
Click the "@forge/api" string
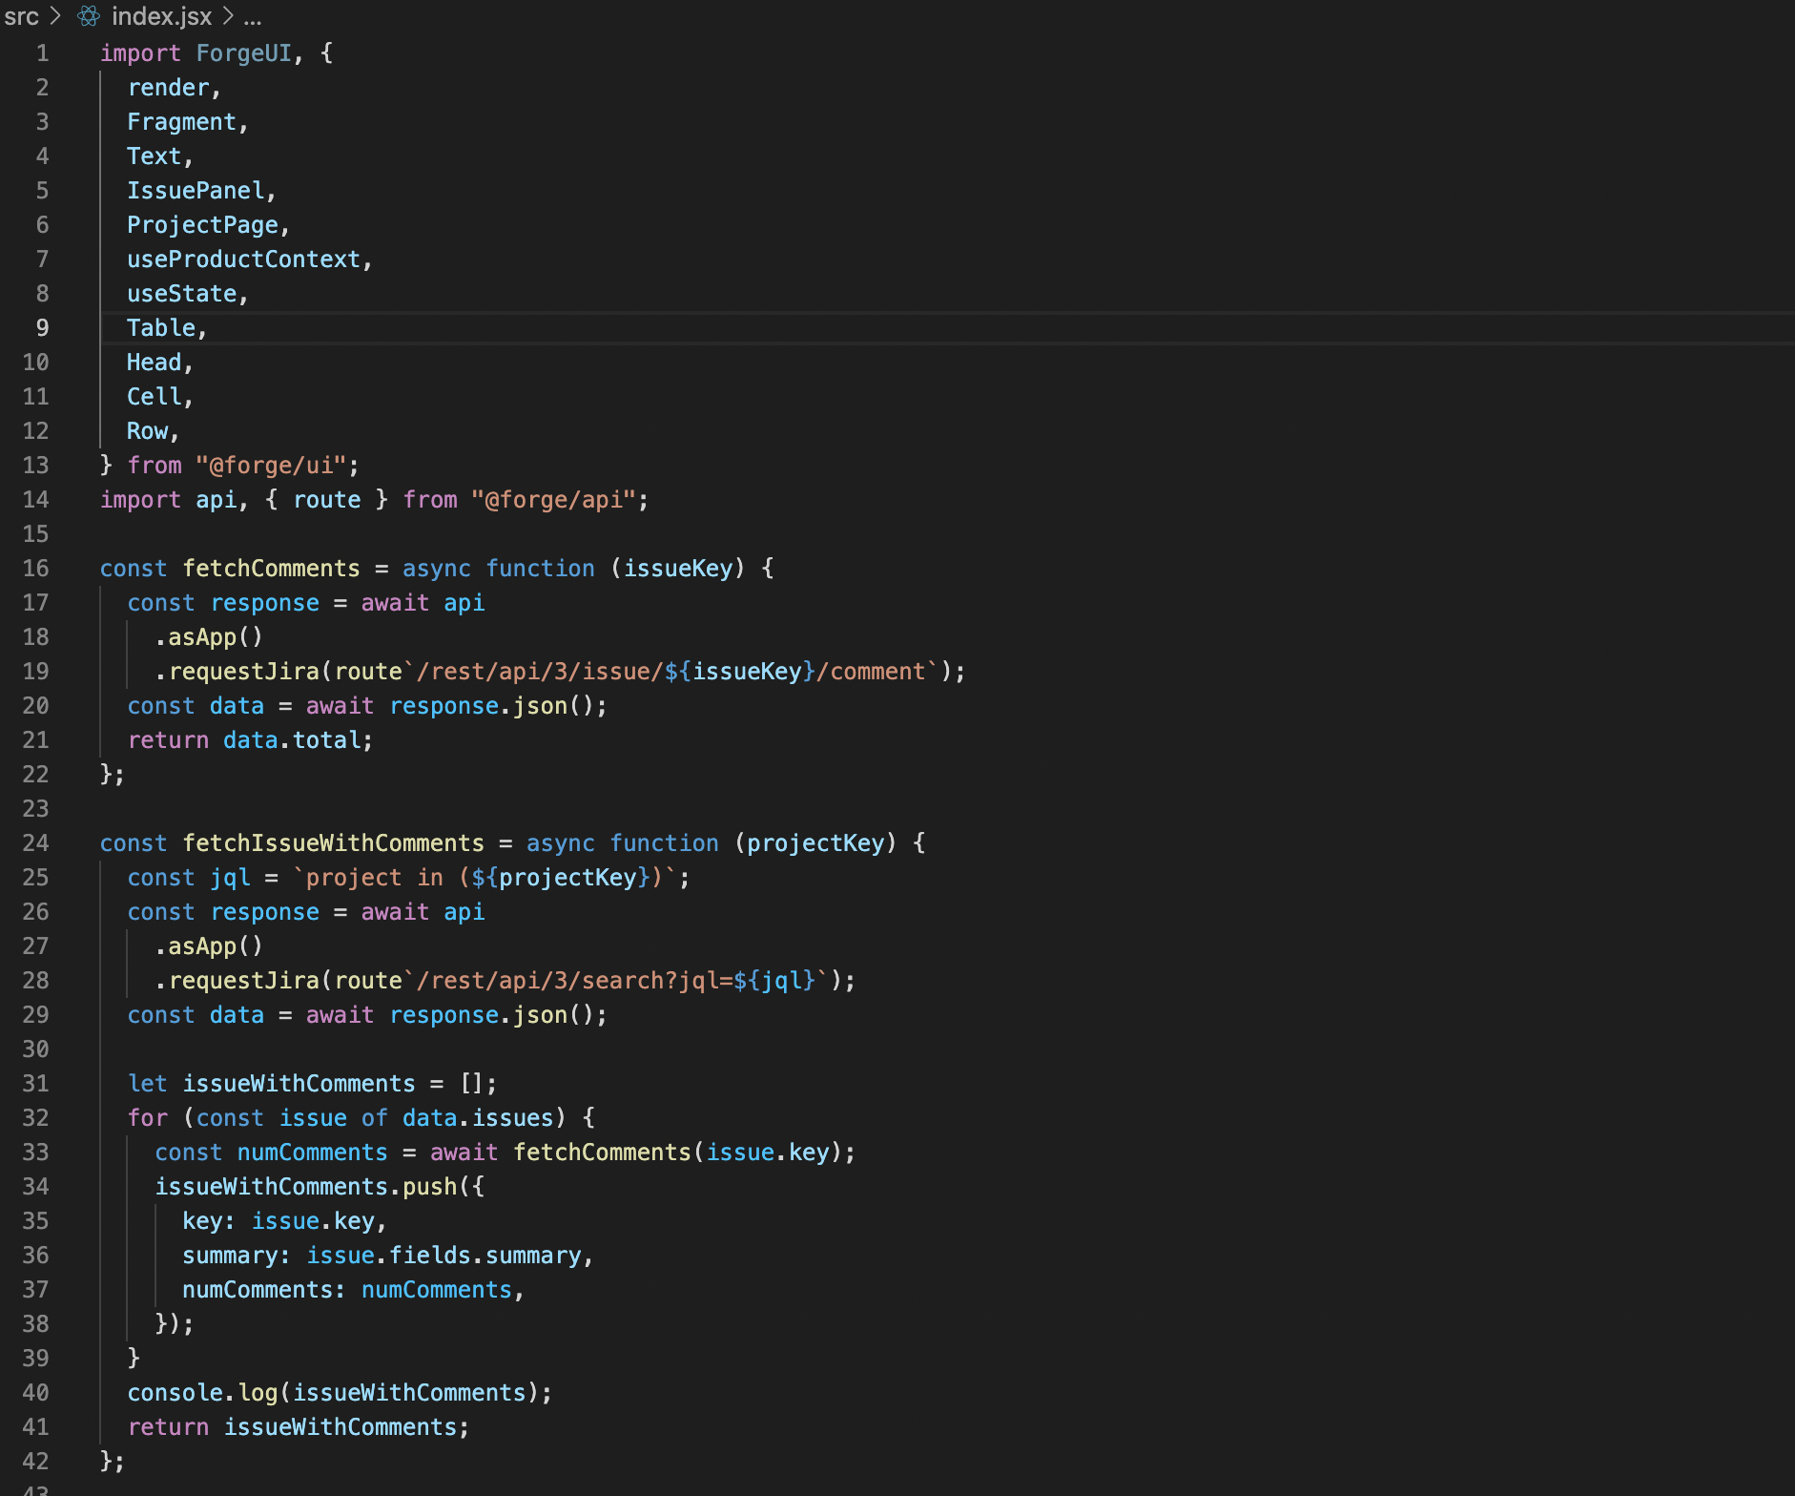click(554, 500)
